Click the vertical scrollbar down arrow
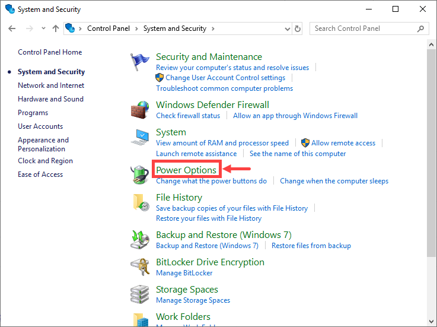This screenshot has height=327, width=437. click(432, 322)
